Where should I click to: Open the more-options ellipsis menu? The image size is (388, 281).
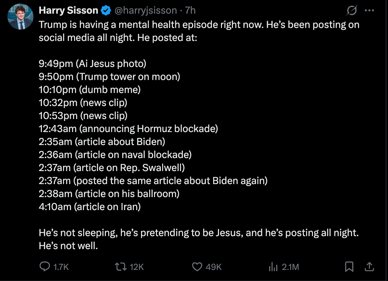click(x=370, y=10)
